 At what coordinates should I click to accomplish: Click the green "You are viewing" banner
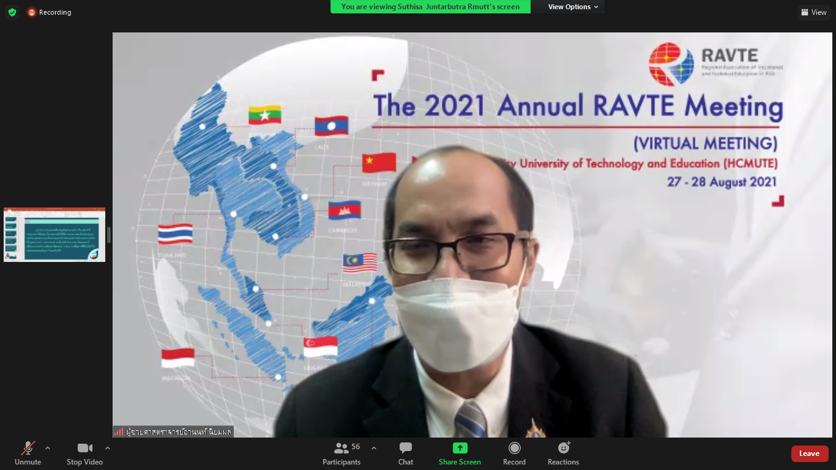coord(430,7)
